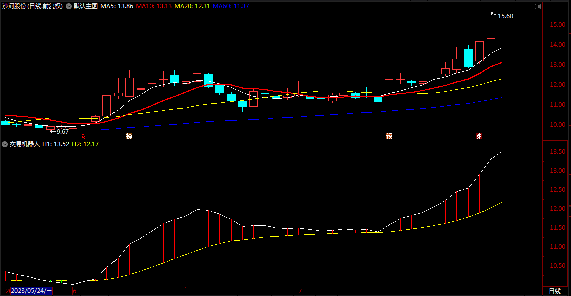Image resolution: width=571 pixels, height=296 pixels.
Task: Click the 沙河股份(日线.前复权) chart title
Action: coord(32,6)
